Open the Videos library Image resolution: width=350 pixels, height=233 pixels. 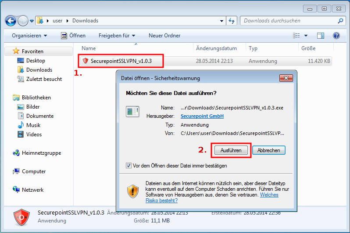34,135
